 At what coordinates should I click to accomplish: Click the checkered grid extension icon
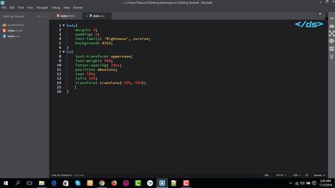coord(331,33)
